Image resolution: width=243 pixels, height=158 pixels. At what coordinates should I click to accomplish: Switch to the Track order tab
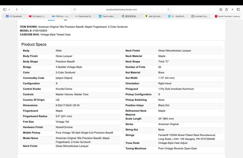point(107,16)
